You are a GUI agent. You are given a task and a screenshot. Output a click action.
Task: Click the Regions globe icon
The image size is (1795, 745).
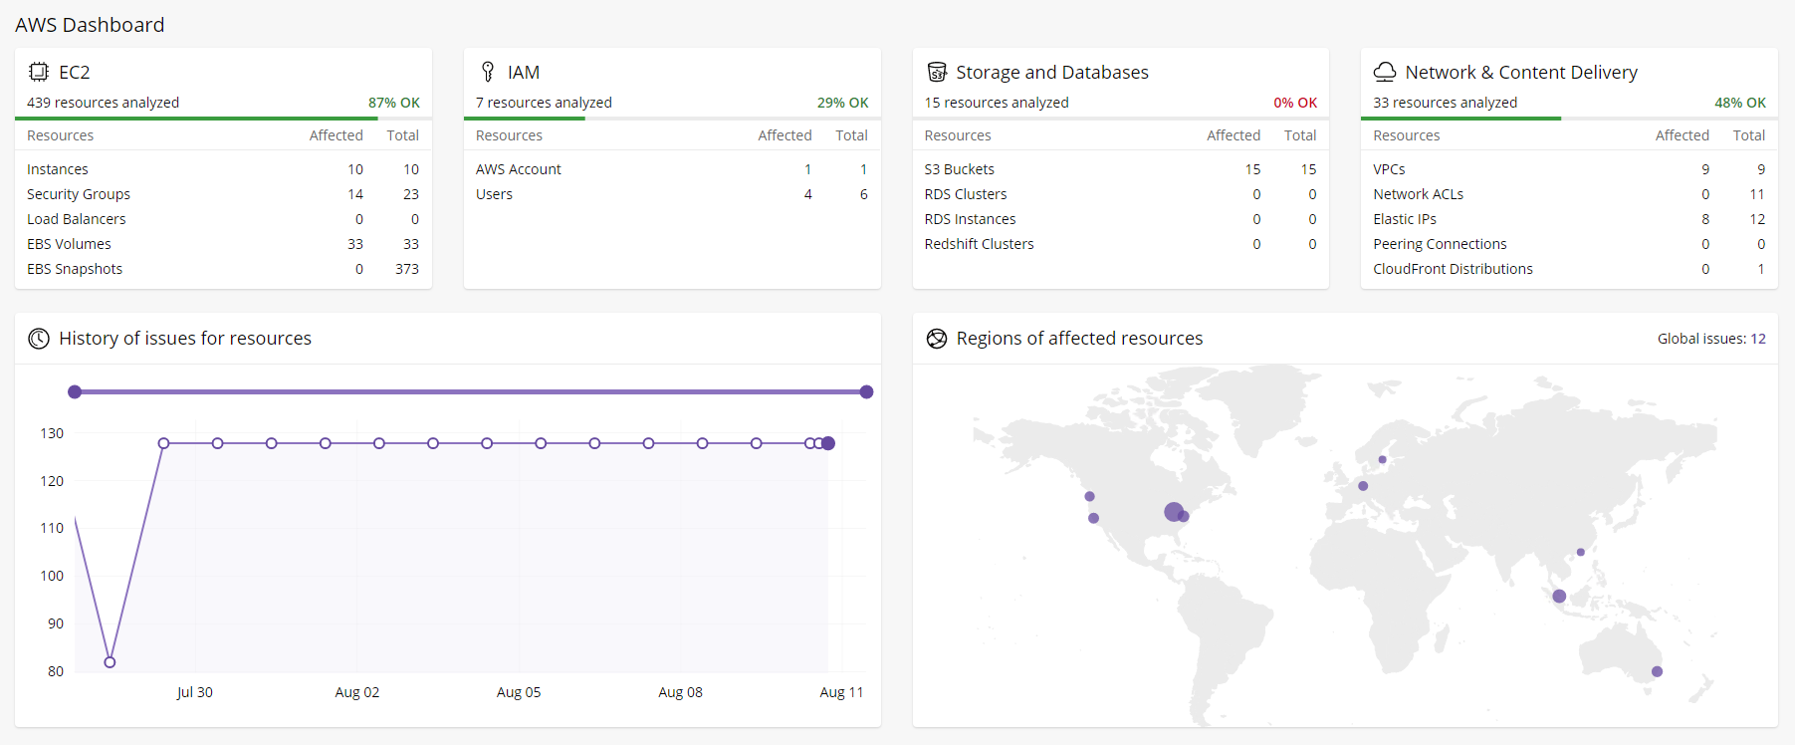coord(937,339)
